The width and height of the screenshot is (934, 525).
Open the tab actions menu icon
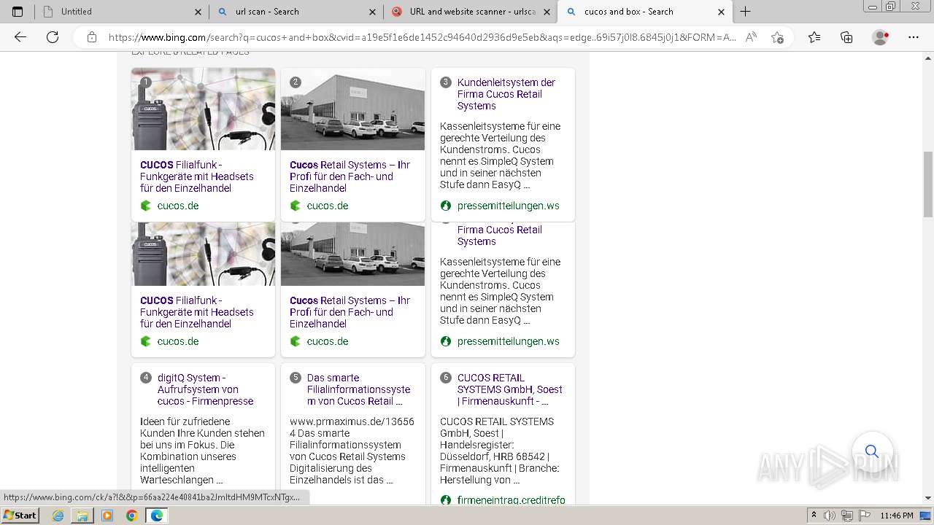[18, 12]
